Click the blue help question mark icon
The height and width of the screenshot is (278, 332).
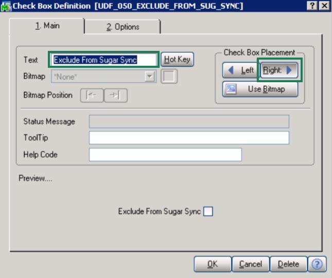pos(317,264)
